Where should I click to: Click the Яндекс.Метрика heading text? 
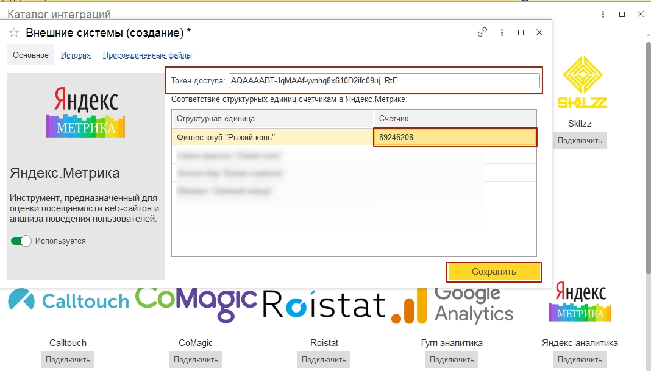(x=65, y=173)
